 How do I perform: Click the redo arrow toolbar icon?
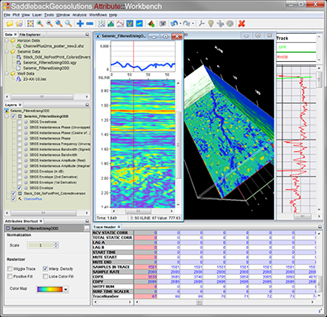(x=187, y=24)
